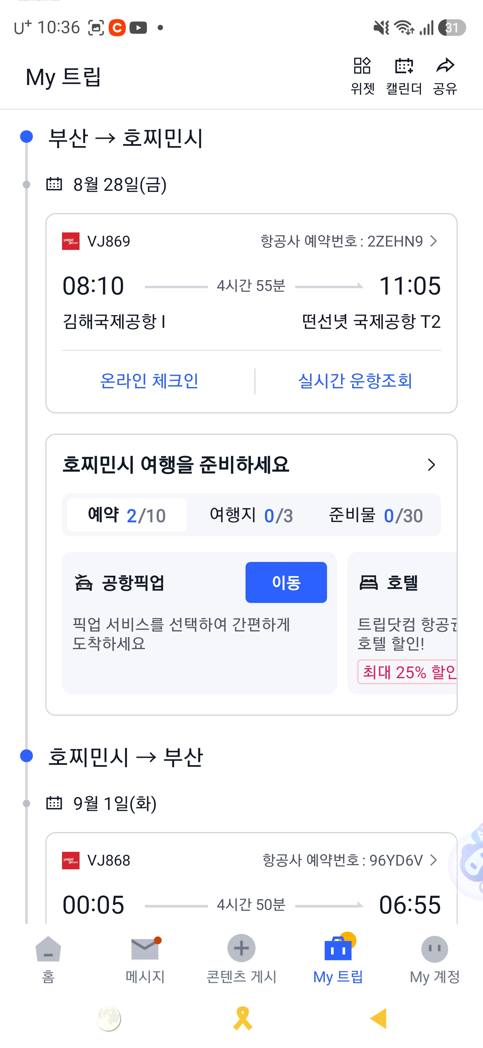Open the 위젯 widget icon
Image resolution: width=483 pixels, height=1048 pixels.
coord(362,66)
